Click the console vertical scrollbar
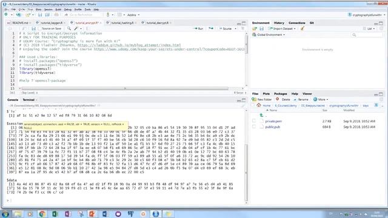The image size is (388, 218). pos(246,173)
